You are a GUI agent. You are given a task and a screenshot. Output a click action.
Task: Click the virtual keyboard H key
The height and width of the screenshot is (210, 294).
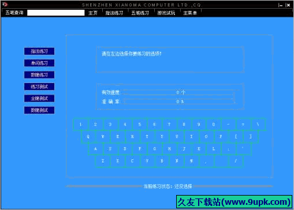169,149
